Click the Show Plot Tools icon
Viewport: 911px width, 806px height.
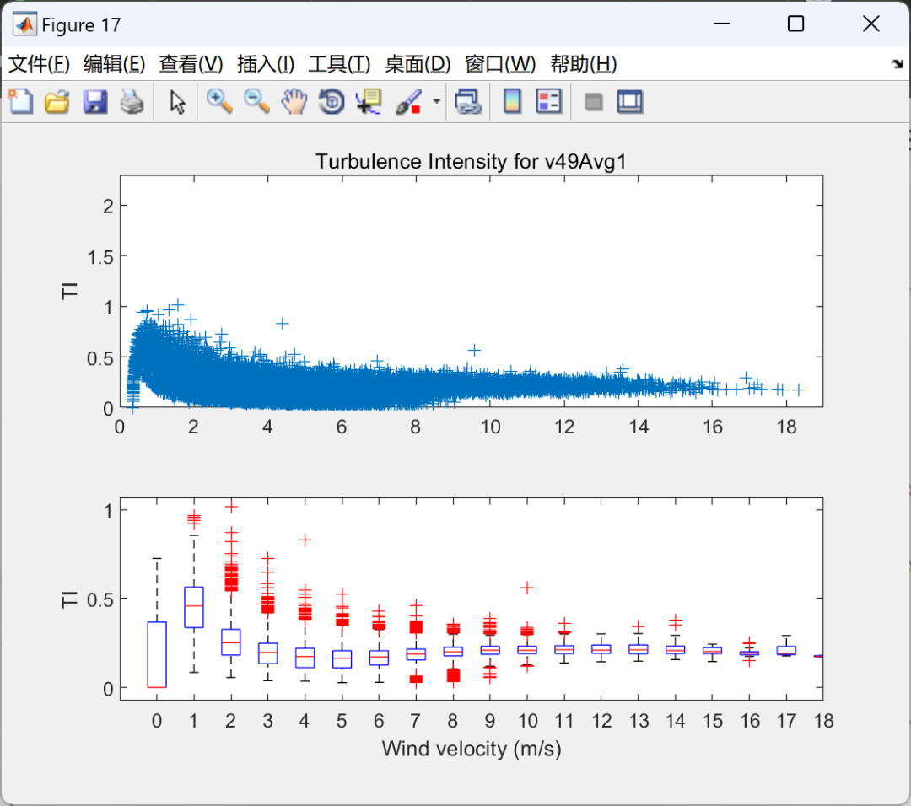tap(630, 102)
